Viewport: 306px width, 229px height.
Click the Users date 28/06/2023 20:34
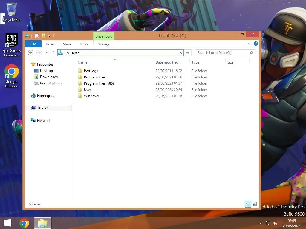pos(169,89)
